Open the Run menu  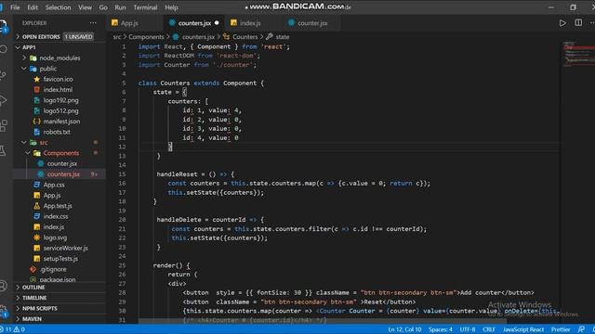click(x=120, y=7)
